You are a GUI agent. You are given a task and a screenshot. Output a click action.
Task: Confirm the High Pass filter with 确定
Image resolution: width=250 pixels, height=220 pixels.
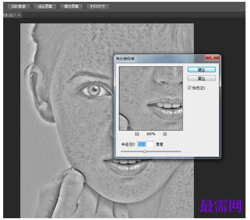(x=202, y=70)
